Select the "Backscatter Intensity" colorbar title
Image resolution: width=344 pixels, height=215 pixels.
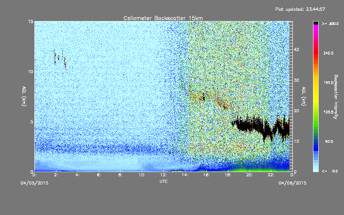tap(336, 97)
